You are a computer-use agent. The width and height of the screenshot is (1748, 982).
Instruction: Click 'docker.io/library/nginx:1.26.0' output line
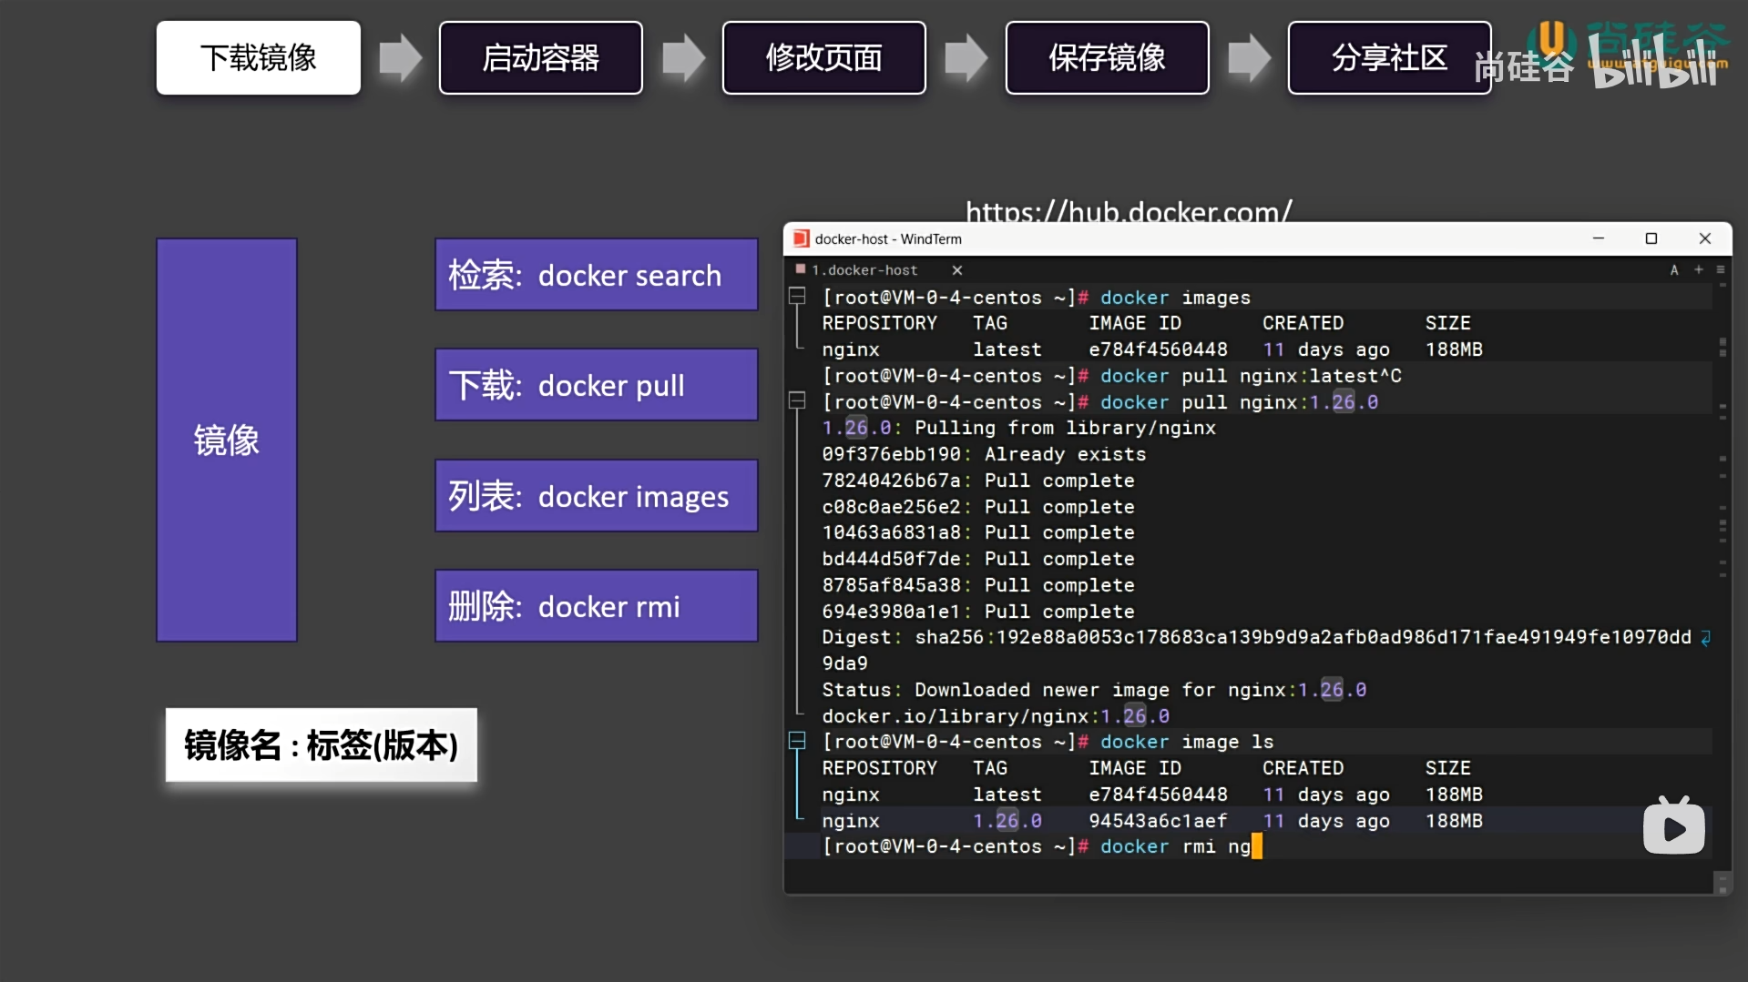(x=996, y=716)
